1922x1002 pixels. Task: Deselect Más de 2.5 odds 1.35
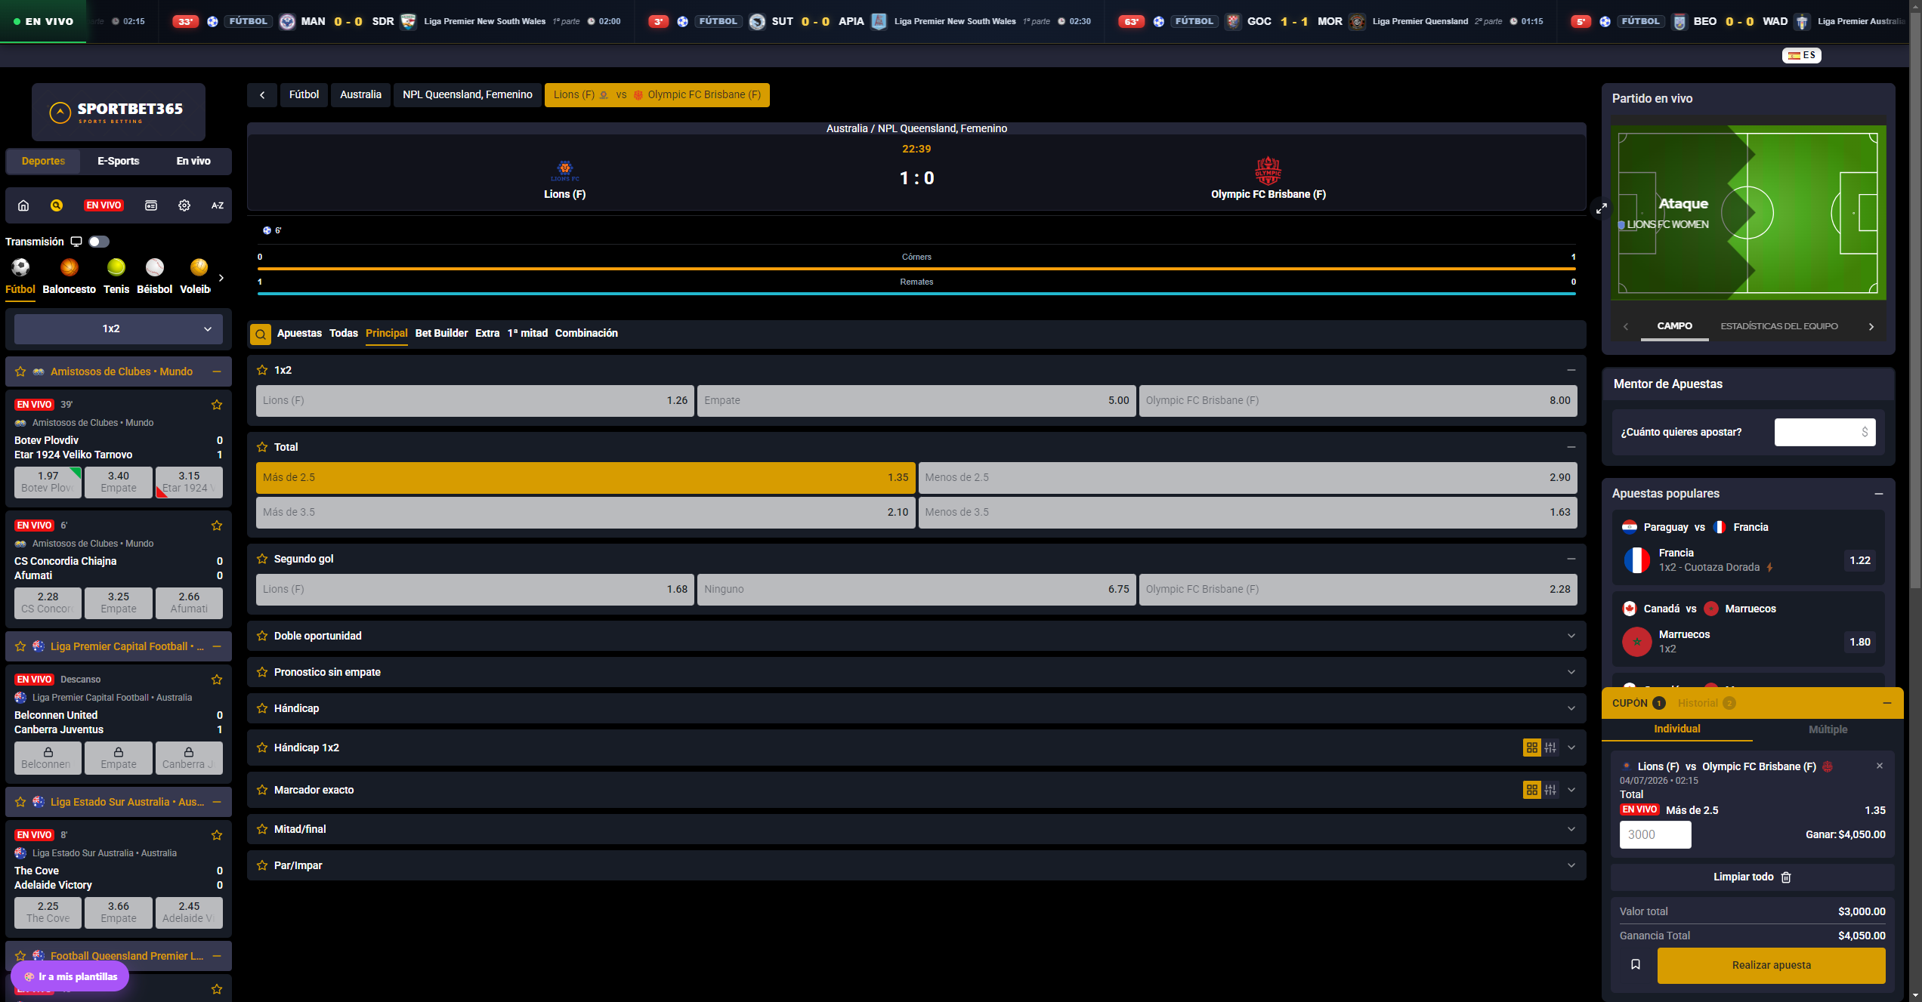pos(586,478)
